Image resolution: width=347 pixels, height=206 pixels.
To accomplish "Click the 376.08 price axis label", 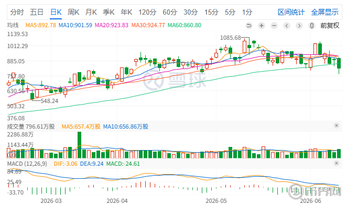I will (x=16, y=118).
